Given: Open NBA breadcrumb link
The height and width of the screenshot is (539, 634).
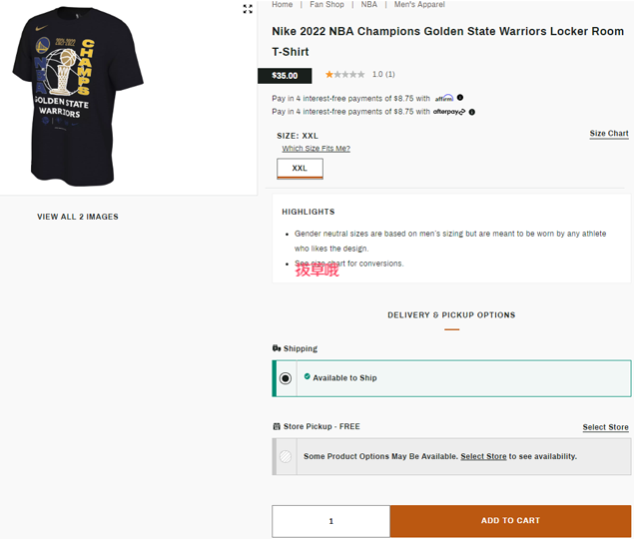Looking at the screenshot, I should (x=369, y=4).
